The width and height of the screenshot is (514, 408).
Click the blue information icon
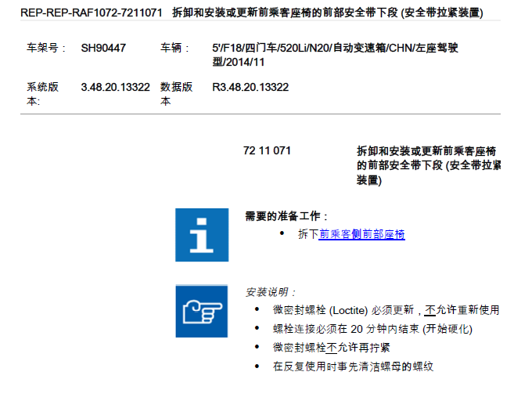(x=202, y=235)
